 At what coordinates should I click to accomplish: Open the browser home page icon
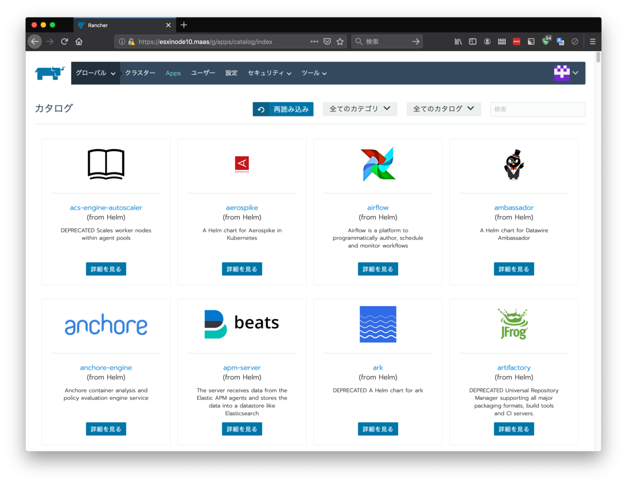point(79,41)
